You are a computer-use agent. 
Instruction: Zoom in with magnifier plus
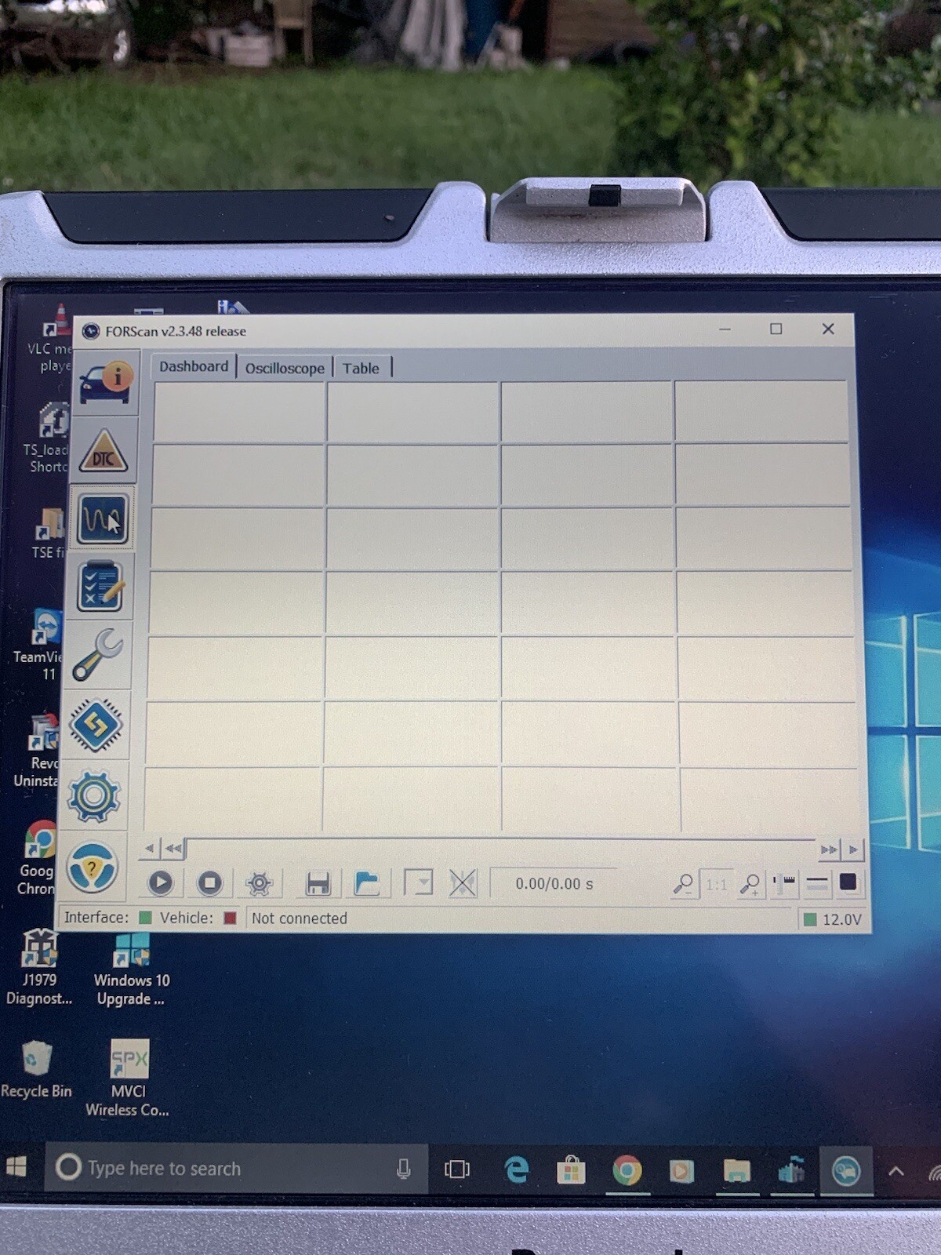click(750, 885)
